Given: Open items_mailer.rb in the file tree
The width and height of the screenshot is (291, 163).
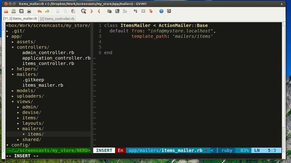Looking at the screenshot, I should tap(43, 85).
